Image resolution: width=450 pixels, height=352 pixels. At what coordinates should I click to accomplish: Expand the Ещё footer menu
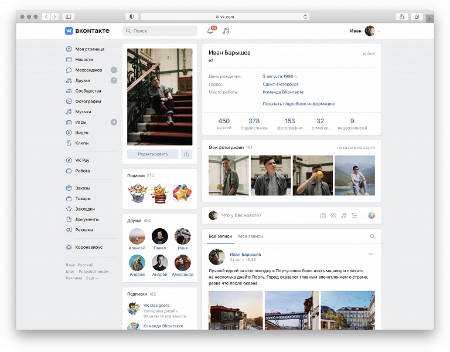(92, 278)
